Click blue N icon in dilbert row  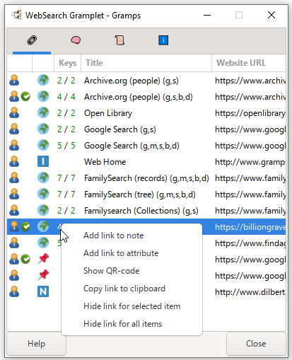(x=43, y=291)
